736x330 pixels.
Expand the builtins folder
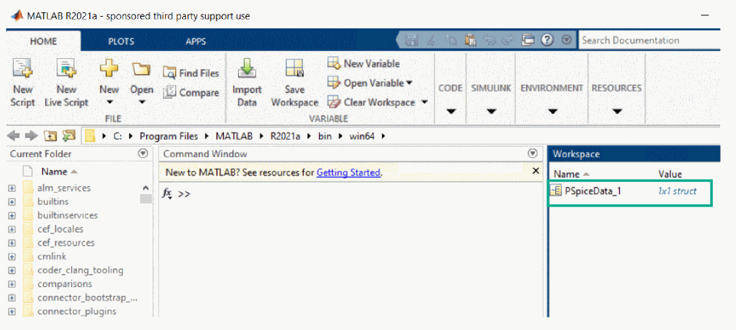point(12,202)
